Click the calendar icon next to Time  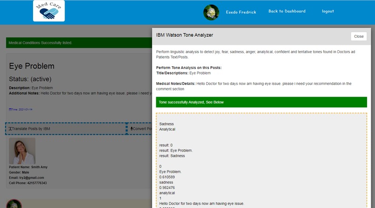pos(10,110)
